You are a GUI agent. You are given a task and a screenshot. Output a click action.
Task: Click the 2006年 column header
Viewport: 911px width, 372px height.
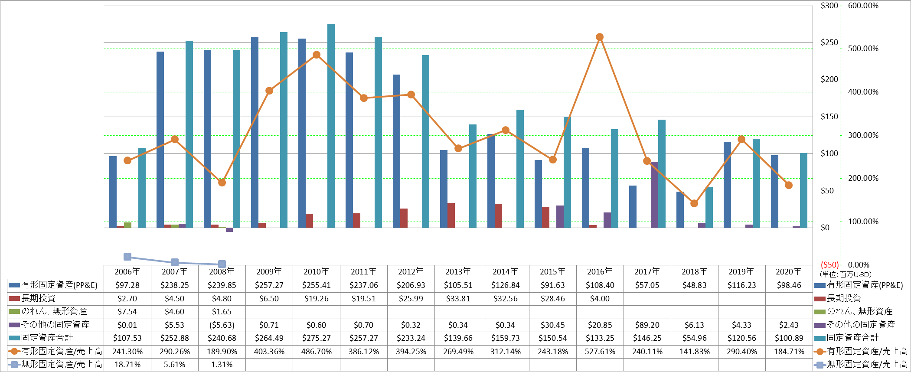point(127,272)
